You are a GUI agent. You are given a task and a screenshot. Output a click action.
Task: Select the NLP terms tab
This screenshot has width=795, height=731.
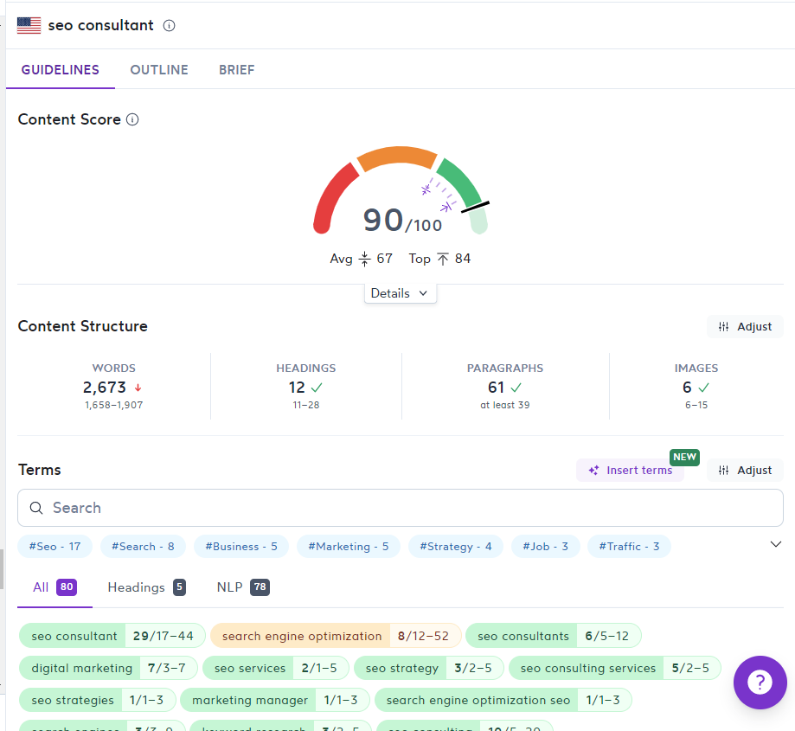pos(243,587)
